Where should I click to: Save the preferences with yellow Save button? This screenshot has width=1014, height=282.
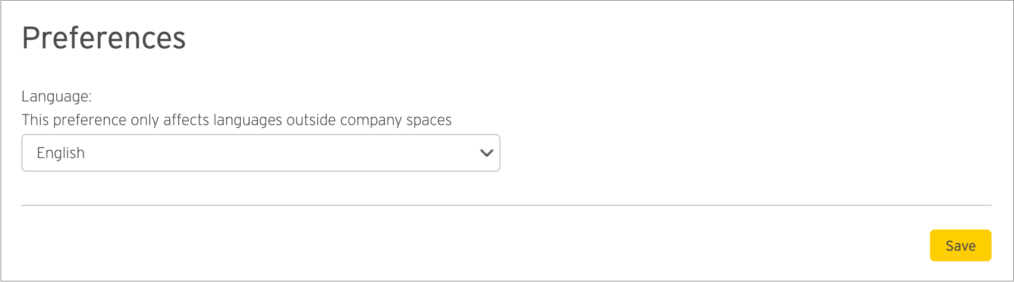point(960,245)
